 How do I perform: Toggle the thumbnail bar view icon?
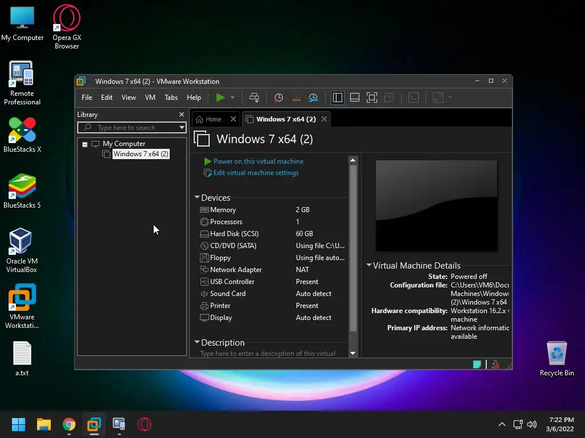(x=354, y=98)
